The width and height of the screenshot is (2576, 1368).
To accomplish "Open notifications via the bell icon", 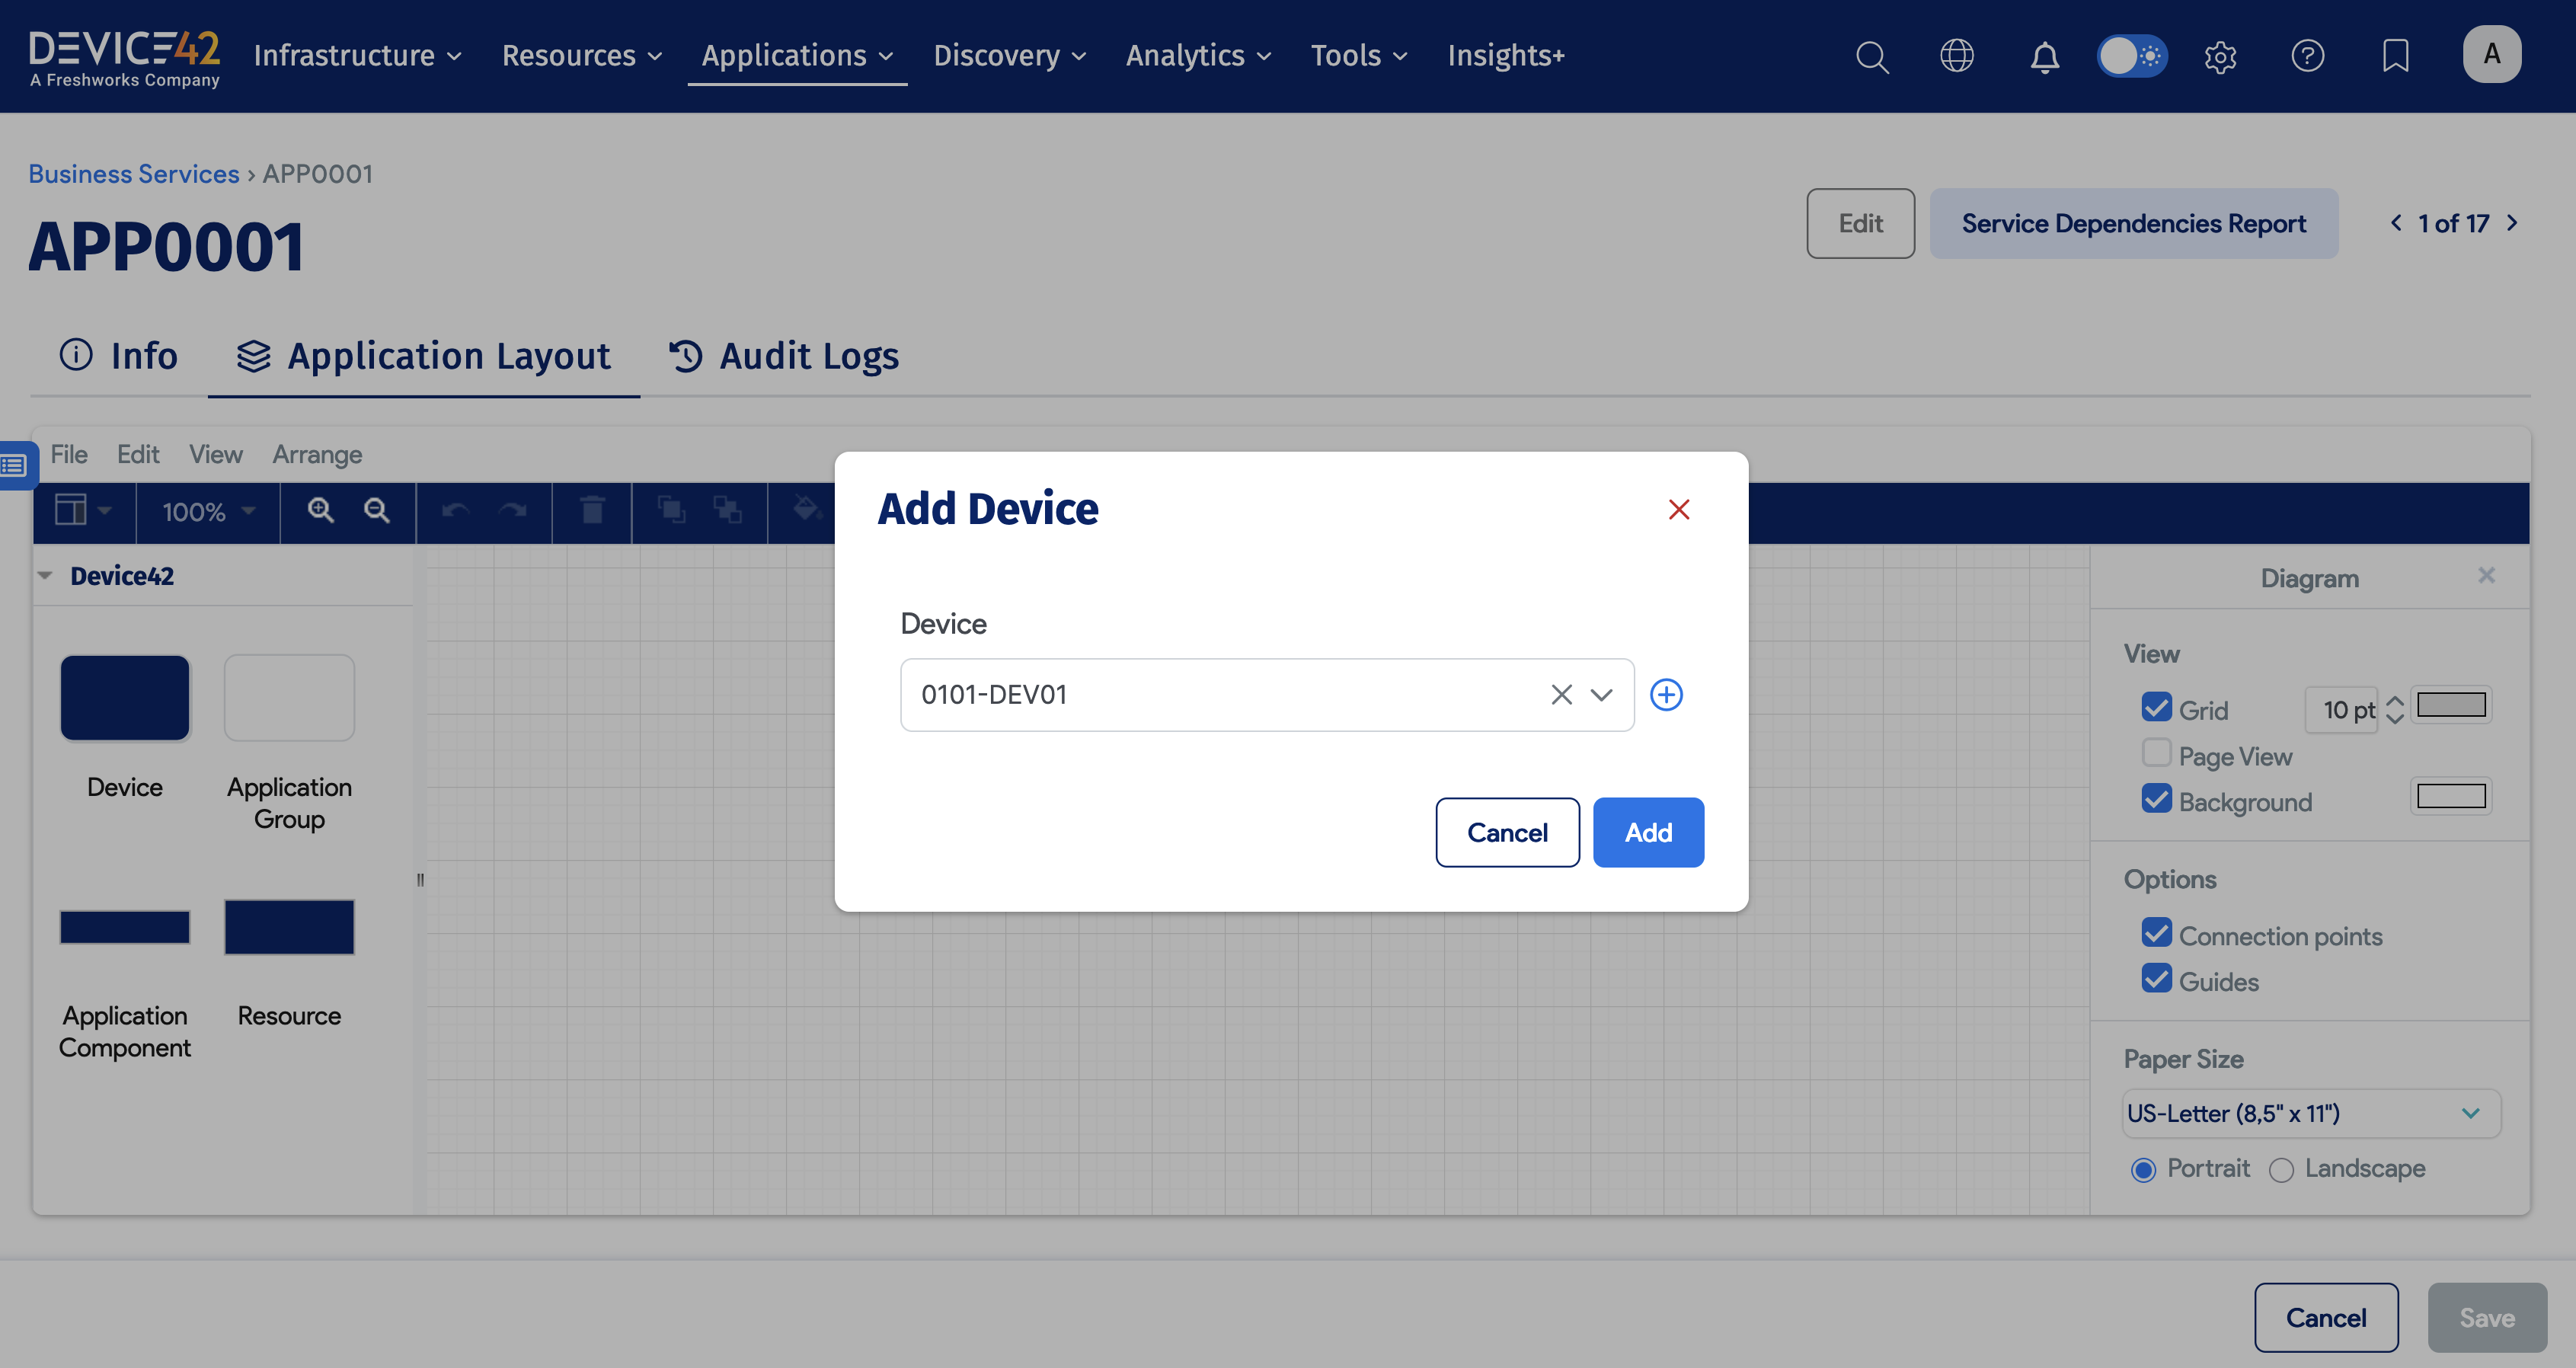I will coord(2045,56).
